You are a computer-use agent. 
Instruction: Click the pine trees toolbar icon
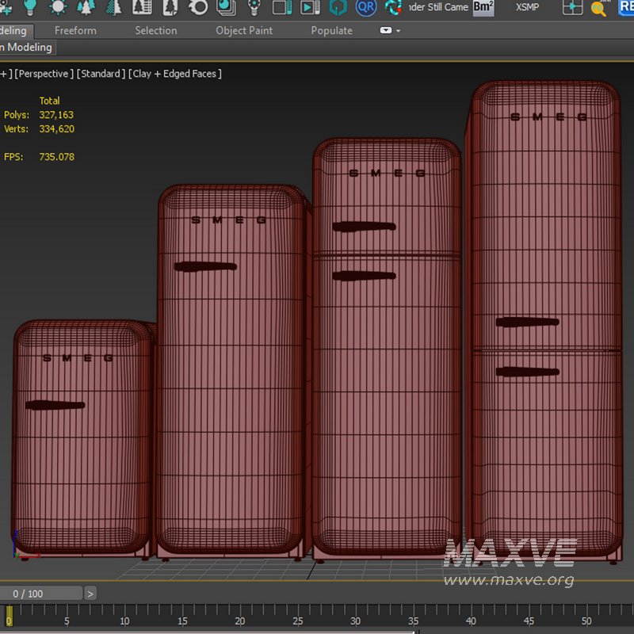pyautogui.click(x=85, y=7)
